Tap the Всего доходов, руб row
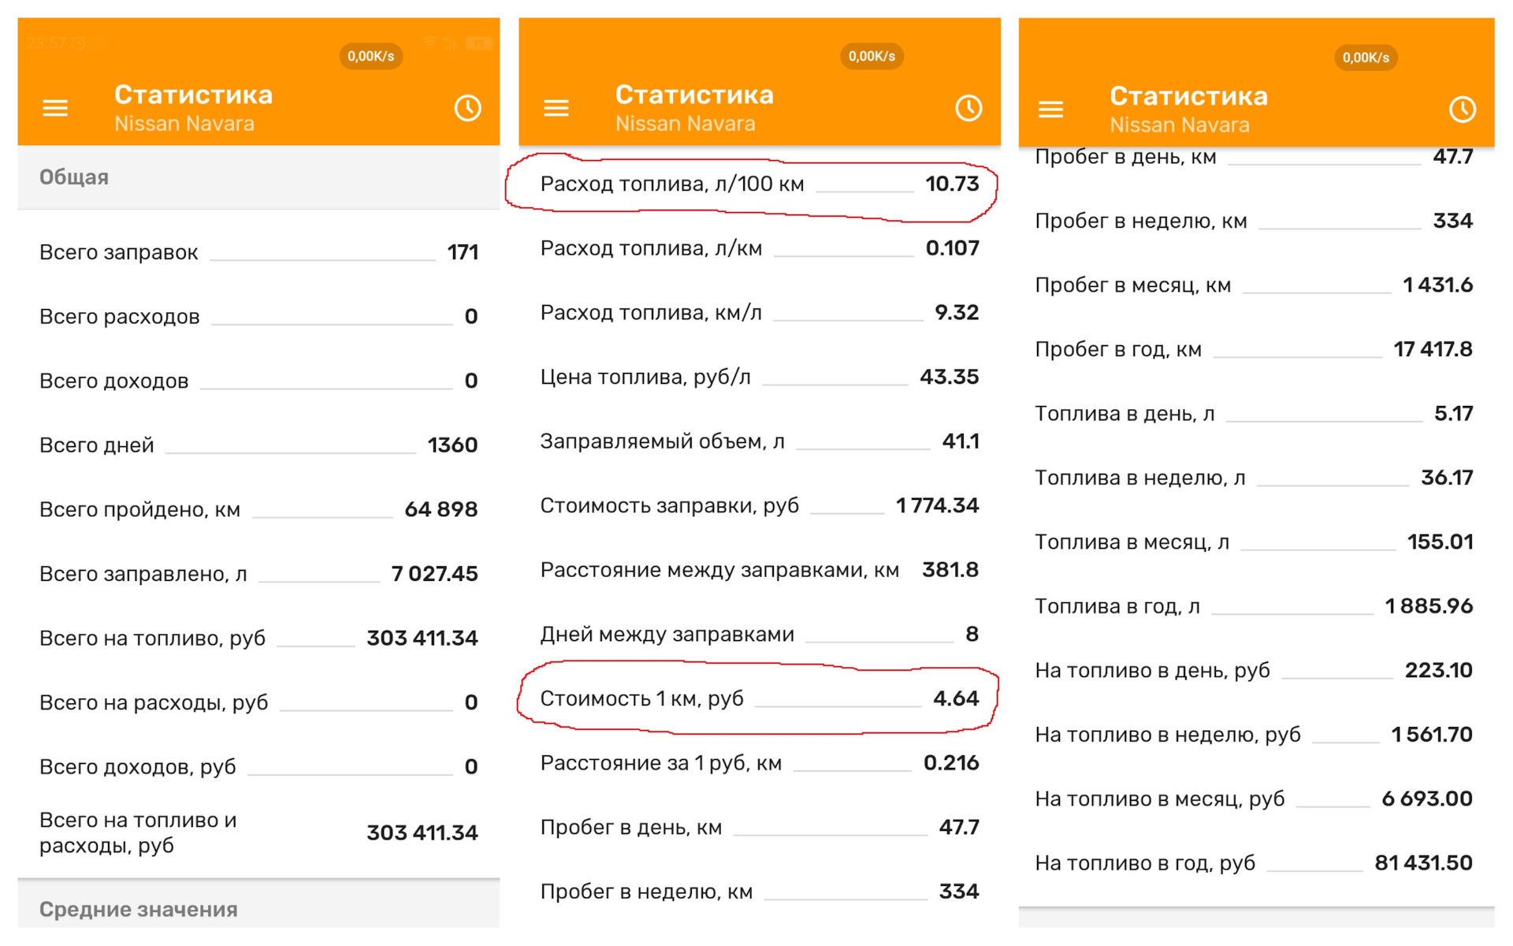 258,766
